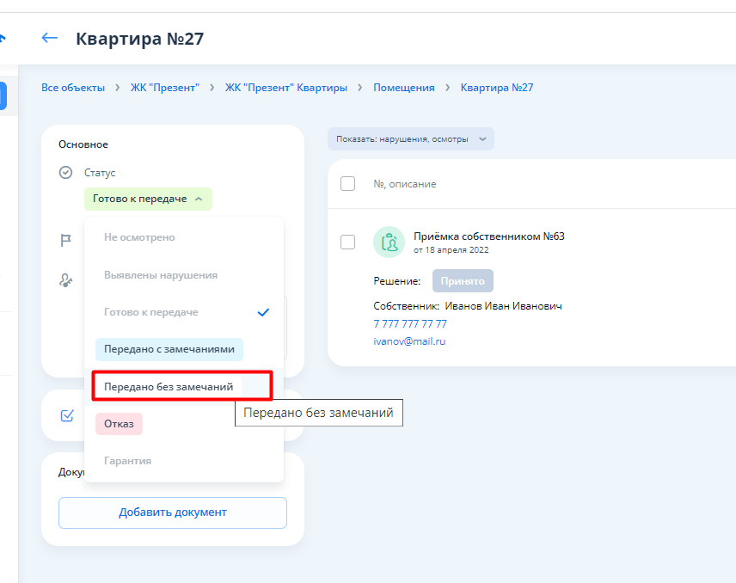Click the flag icon under Статус
Screen dimensions: 736x583
[x=65, y=242]
